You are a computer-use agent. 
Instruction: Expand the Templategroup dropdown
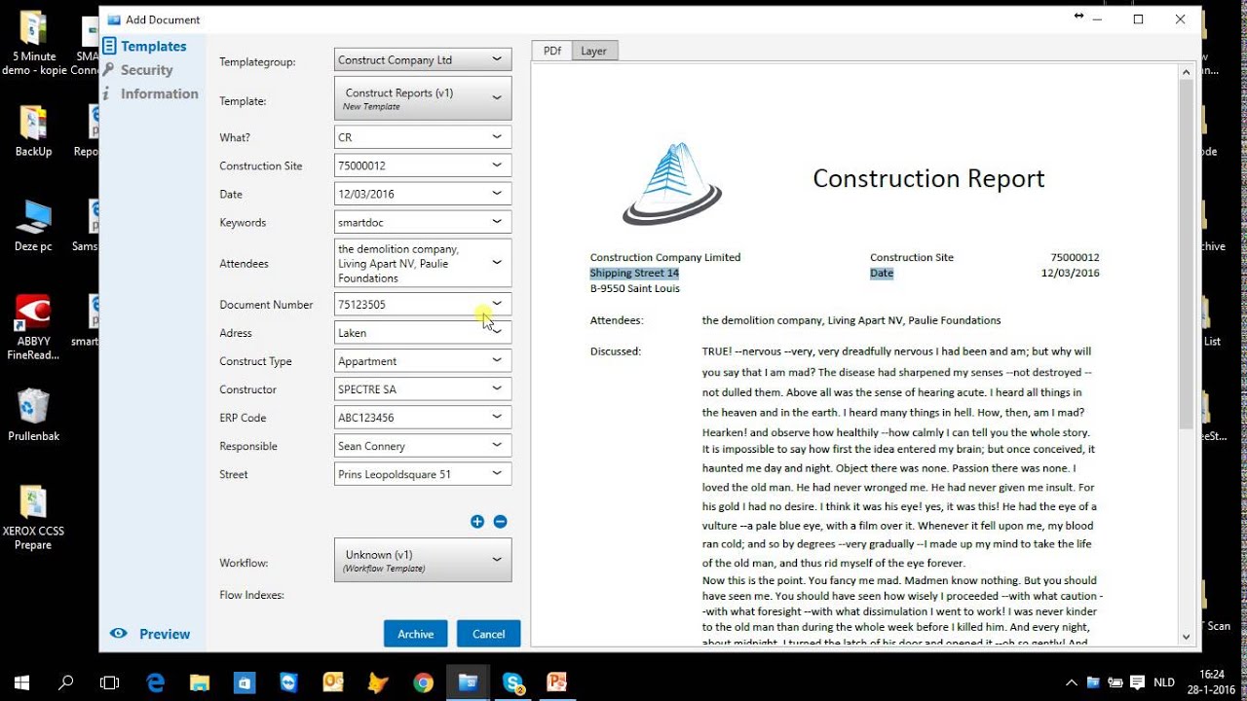[497, 59]
